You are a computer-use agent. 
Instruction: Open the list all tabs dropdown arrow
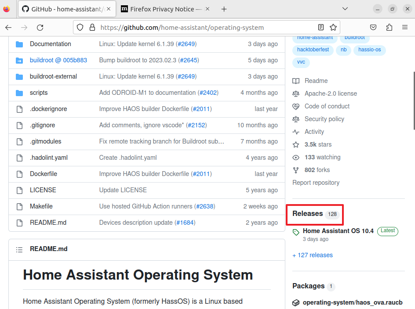click(345, 9)
